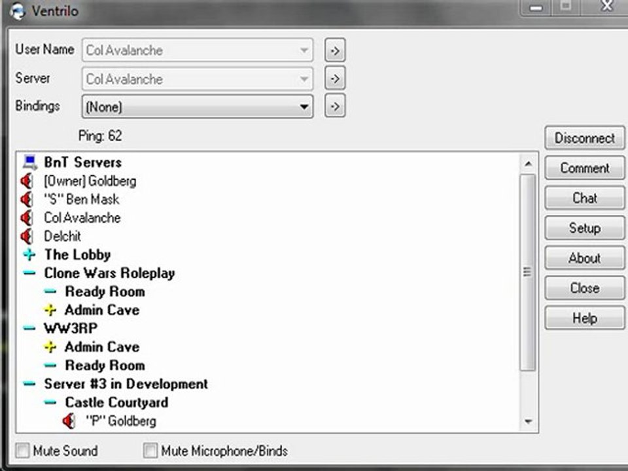Image resolution: width=628 pixels, height=471 pixels.
Task: Open the User Name dropdown
Action: 198,50
